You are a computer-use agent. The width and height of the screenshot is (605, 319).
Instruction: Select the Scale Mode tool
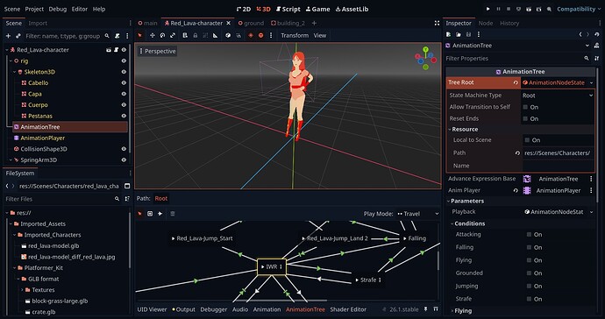coord(173,35)
